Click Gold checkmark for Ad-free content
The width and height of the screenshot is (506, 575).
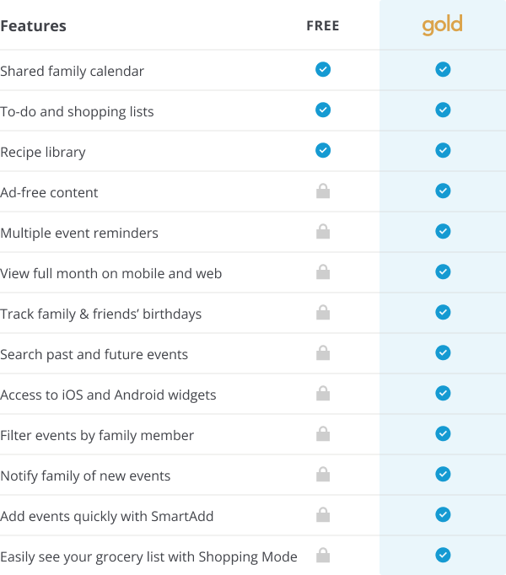coord(443,191)
